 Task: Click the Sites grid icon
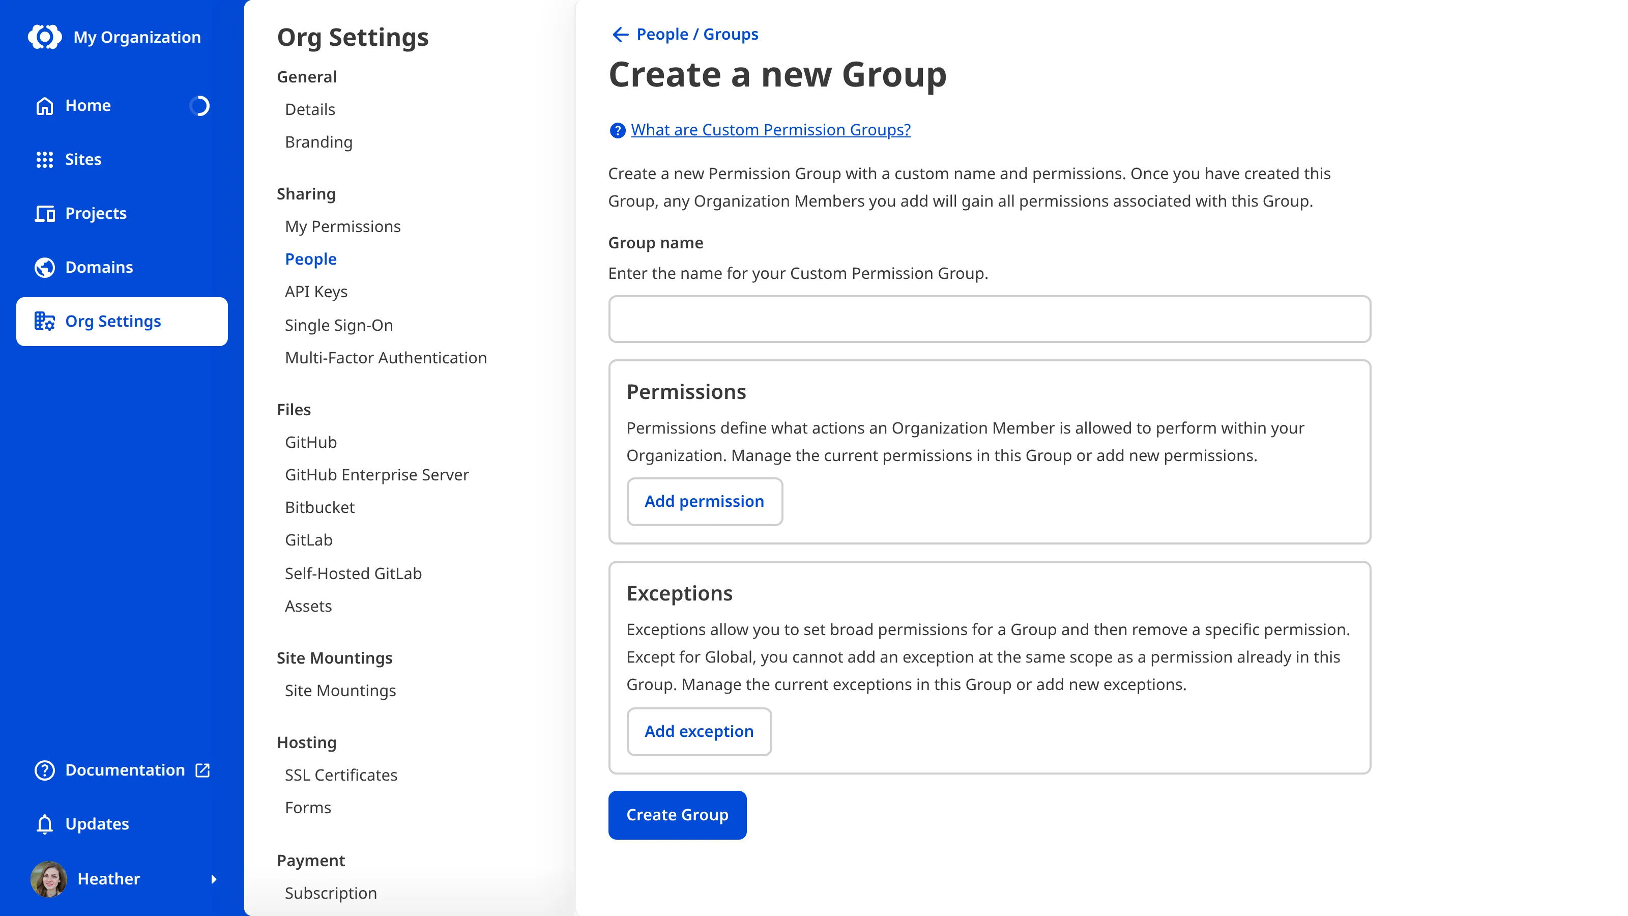point(44,159)
